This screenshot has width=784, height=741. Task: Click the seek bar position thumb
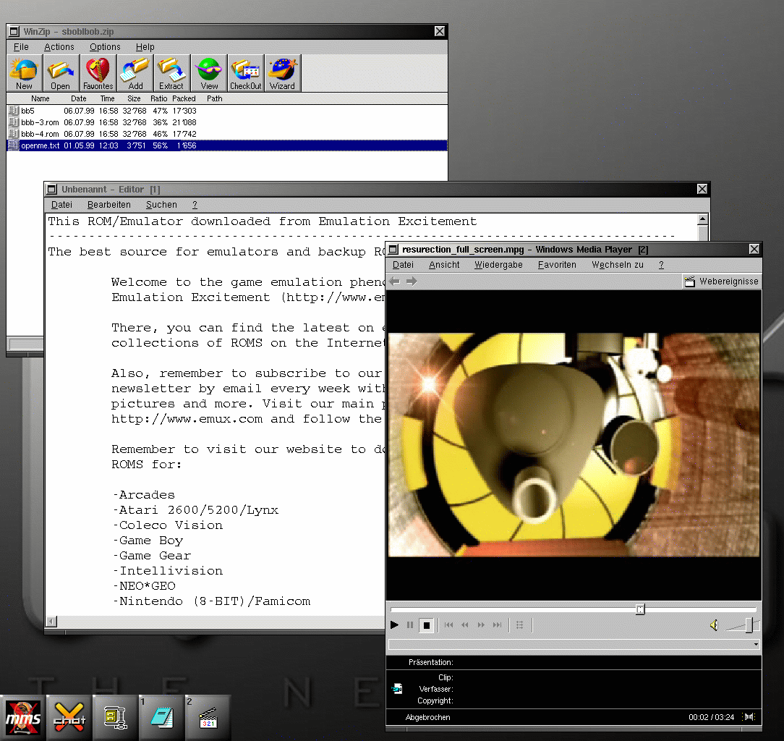[x=640, y=610]
